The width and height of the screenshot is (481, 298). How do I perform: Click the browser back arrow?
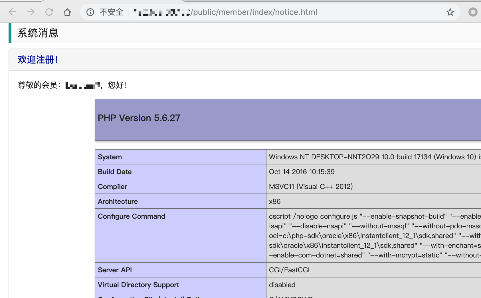coord(13,12)
